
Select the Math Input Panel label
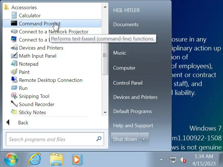[x=38, y=56]
